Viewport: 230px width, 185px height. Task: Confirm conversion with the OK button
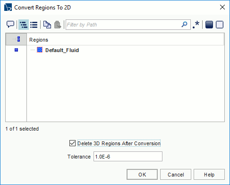coord(142,175)
